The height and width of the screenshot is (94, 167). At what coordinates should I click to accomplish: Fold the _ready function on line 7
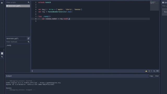coord(37,16)
